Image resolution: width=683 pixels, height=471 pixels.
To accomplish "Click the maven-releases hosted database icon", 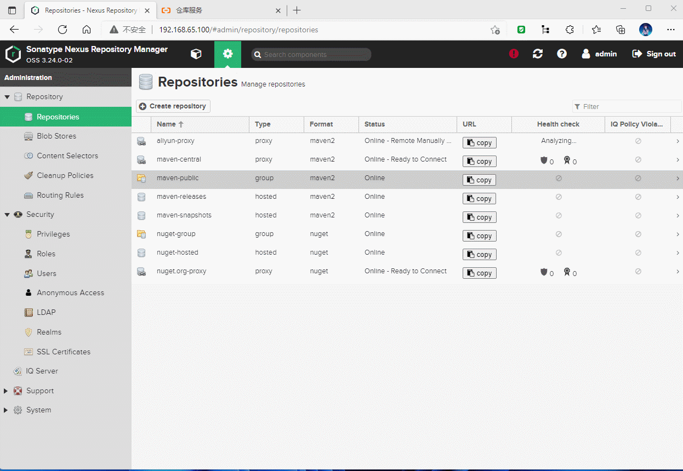I will pyautogui.click(x=141, y=197).
